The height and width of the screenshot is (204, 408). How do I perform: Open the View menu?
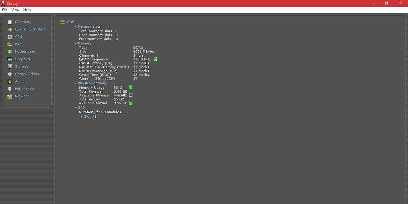point(15,10)
